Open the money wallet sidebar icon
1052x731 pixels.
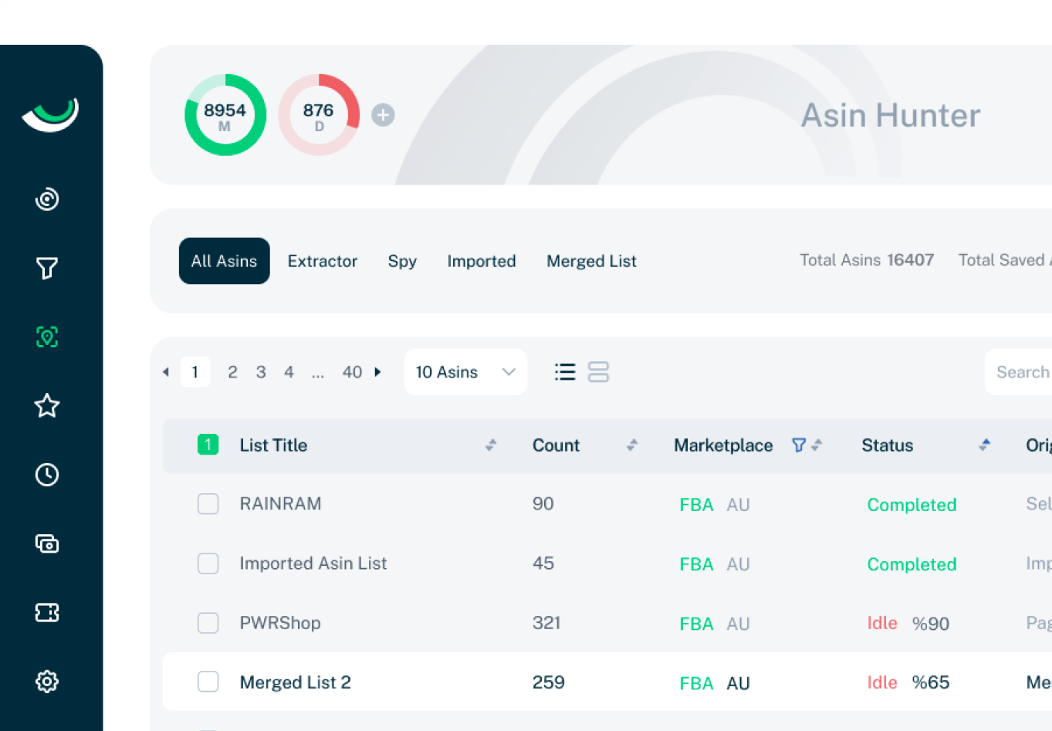pos(47,543)
